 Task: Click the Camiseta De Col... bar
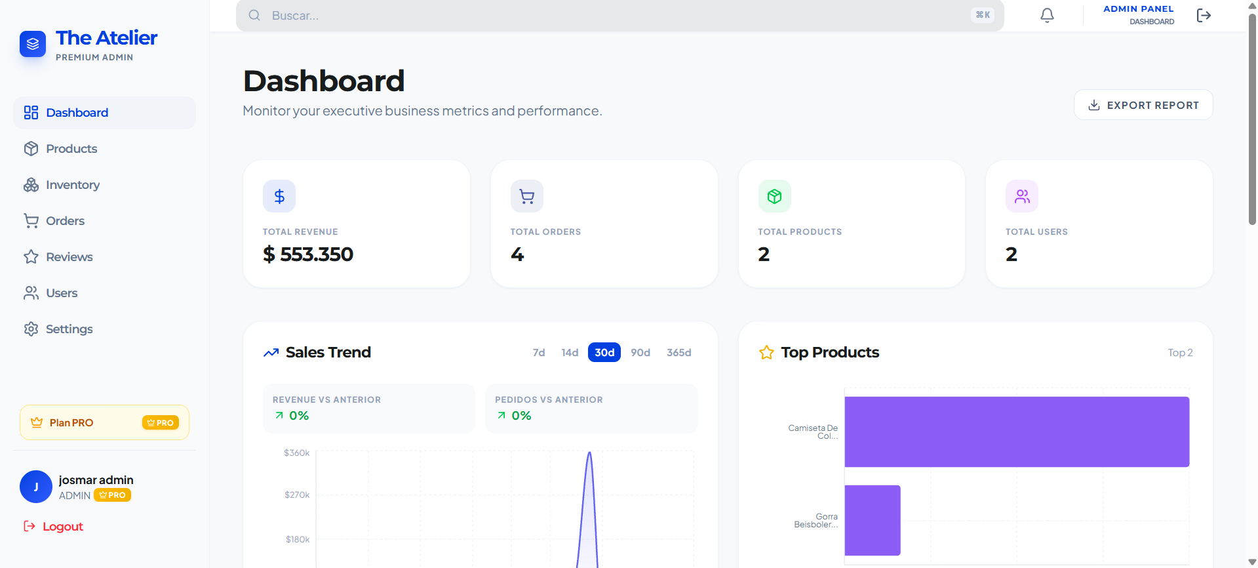1017,432
